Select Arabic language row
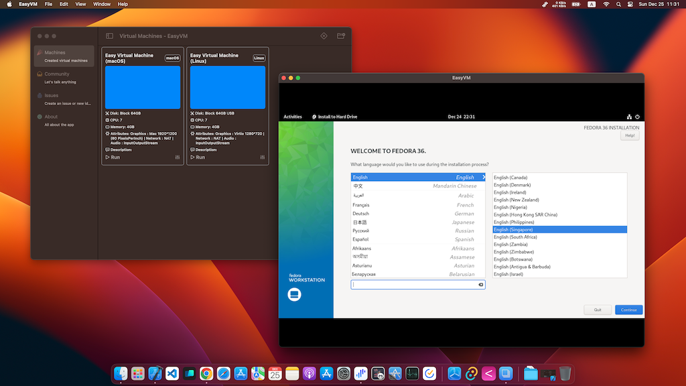The width and height of the screenshot is (686, 386). tap(418, 195)
